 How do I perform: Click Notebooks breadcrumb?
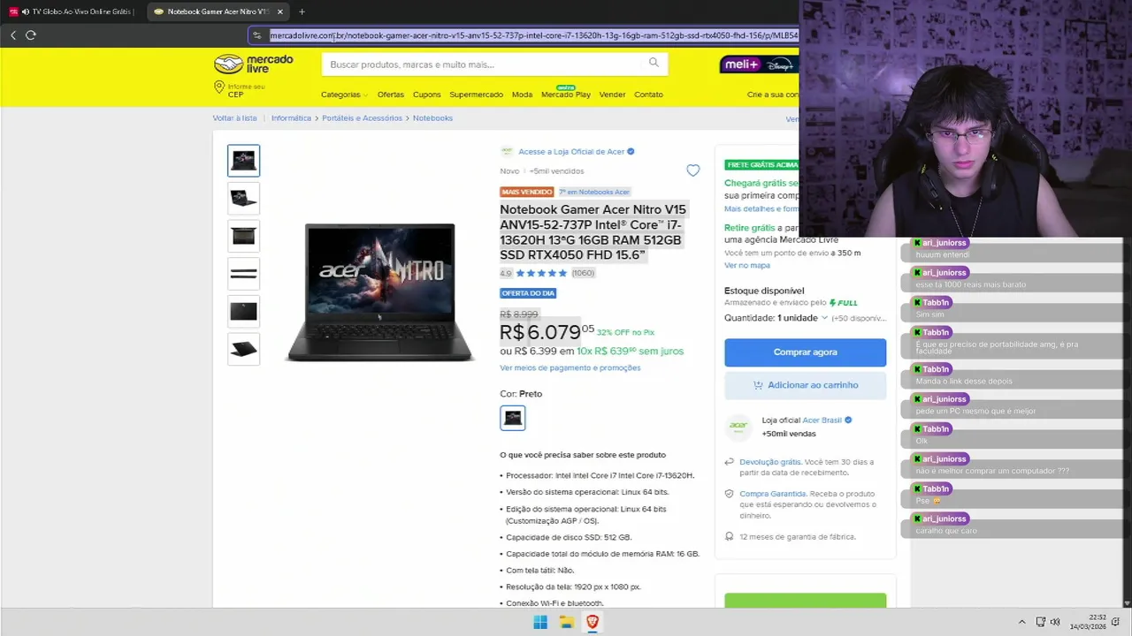tap(432, 118)
